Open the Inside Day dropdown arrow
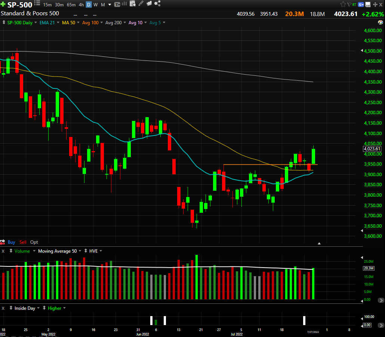Screen dimensions: 385x337 click(x=38, y=308)
